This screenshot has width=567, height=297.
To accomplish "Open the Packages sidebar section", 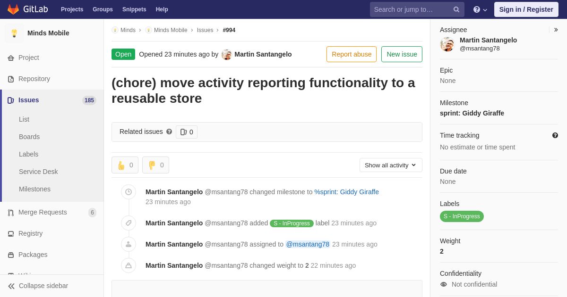I will tap(33, 255).
